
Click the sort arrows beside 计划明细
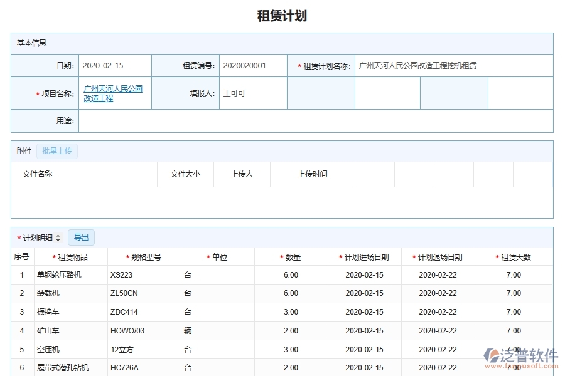[x=58, y=238]
